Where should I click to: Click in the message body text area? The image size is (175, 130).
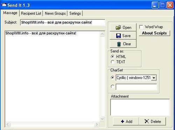(x=52, y=76)
